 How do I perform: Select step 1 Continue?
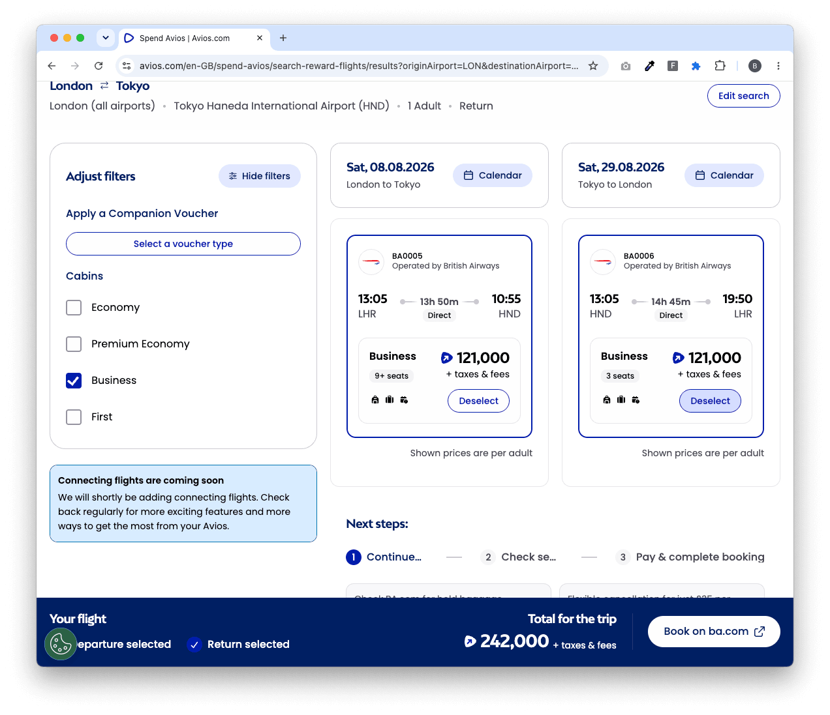384,557
